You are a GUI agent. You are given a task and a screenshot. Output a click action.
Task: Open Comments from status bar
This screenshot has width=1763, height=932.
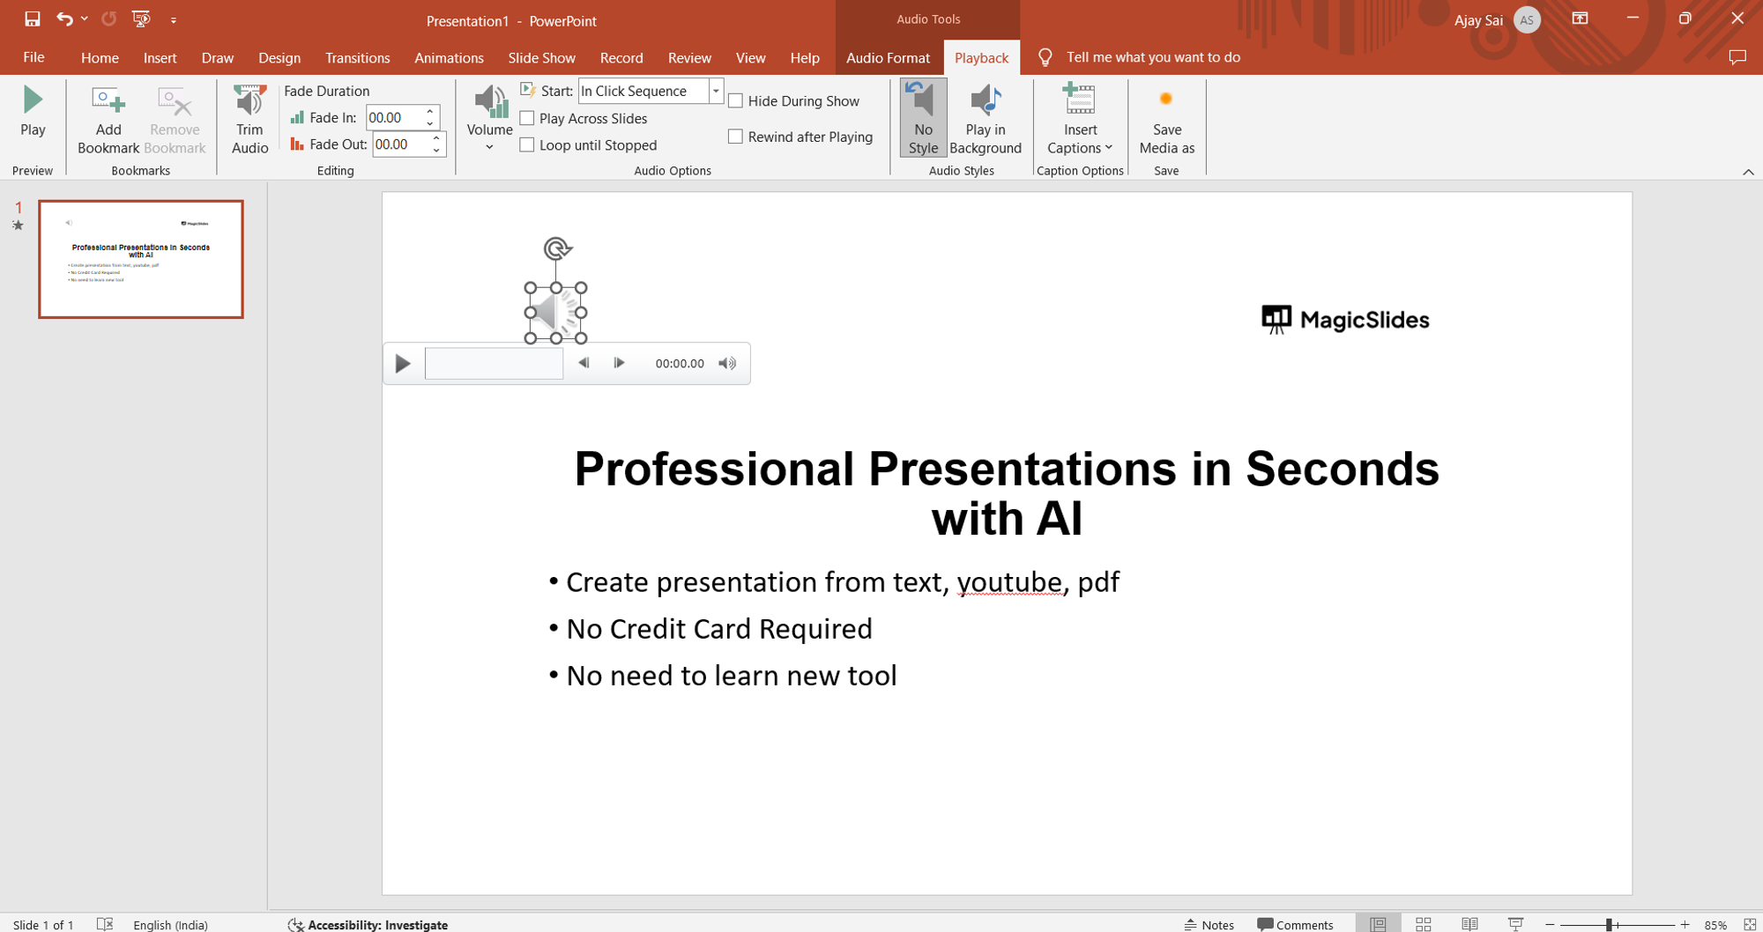click(x=1295, y=924)
